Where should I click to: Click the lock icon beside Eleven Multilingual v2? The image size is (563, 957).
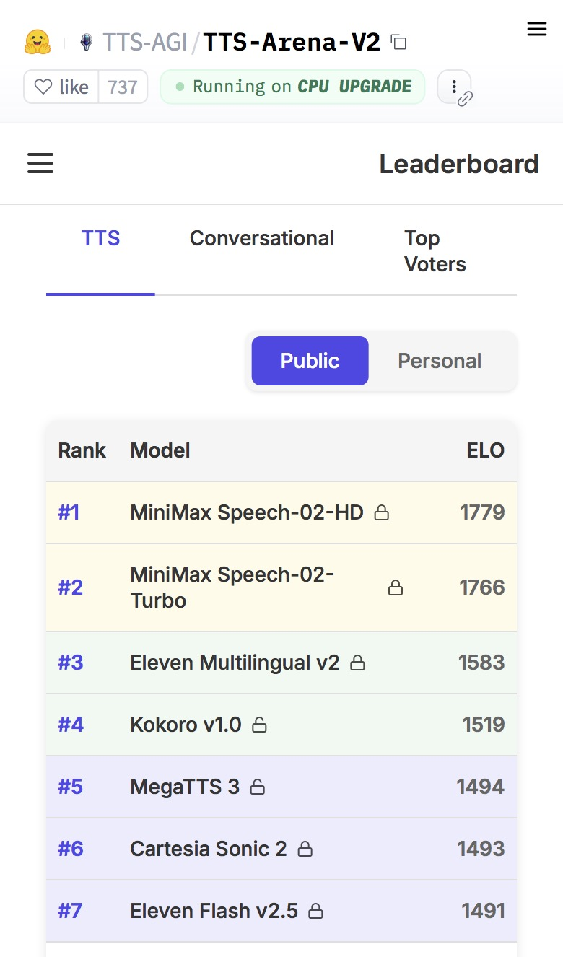click(x=357, y=663)
